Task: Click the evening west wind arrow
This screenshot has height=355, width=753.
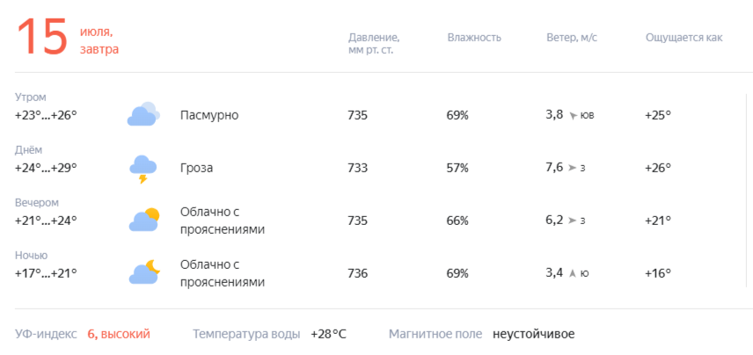Action: click(572, 221)
